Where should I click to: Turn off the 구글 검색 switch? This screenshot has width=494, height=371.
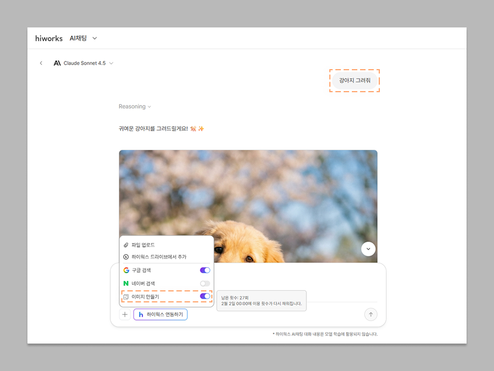pyautogui.click(x=205, y=271)
